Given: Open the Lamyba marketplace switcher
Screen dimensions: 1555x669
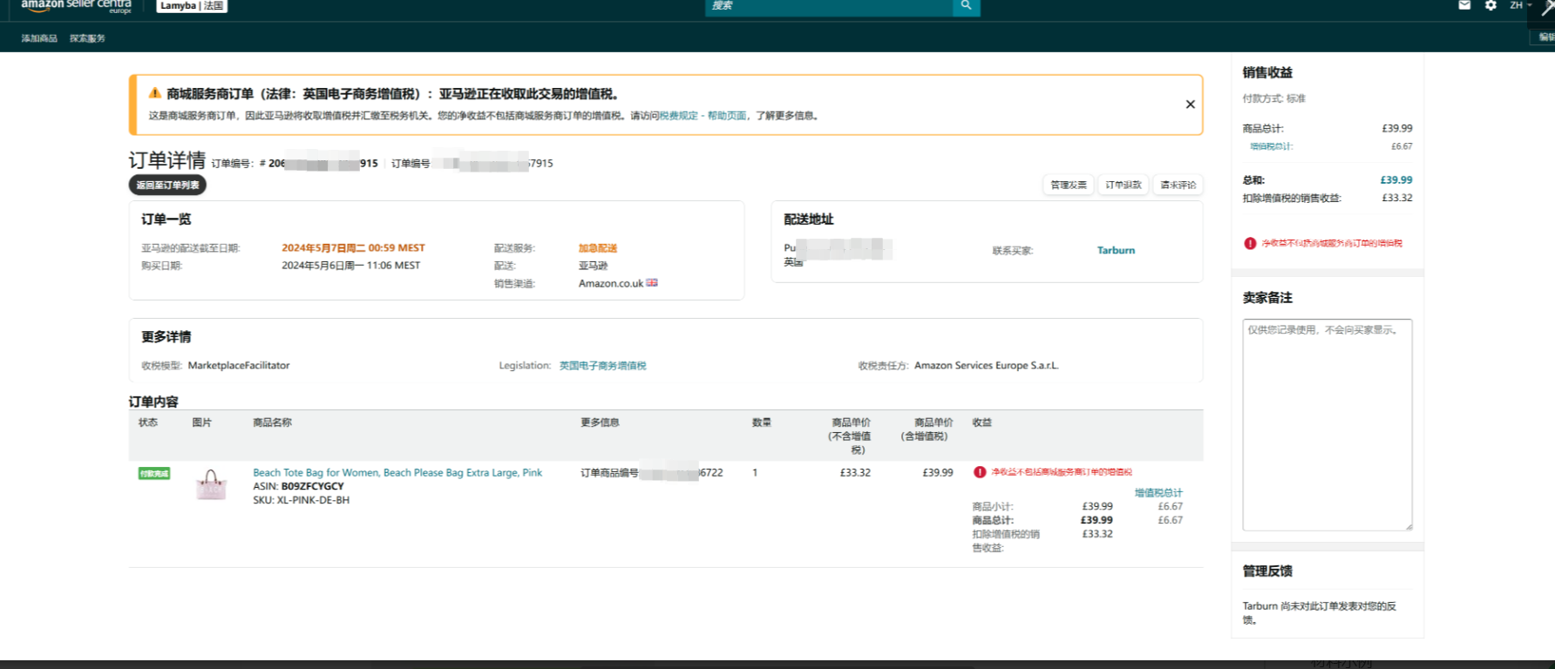Looking at the screenshot, I should click(x=192, y=6).
